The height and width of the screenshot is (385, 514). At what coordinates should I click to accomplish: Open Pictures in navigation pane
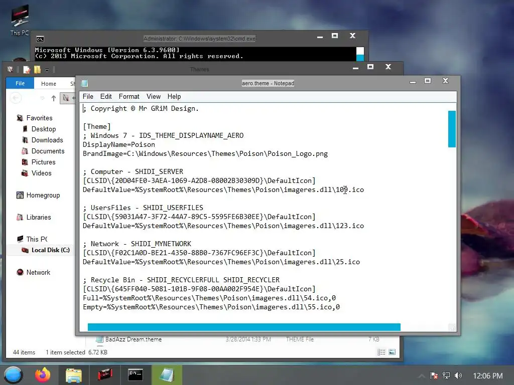pyautogui.click(x=43, y=162)
